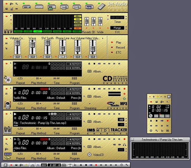191x168 pixels.
Task: Select the USER equalizer preset
Action: (77, 31)
